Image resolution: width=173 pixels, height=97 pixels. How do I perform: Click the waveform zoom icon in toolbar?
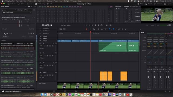(119, 29)
